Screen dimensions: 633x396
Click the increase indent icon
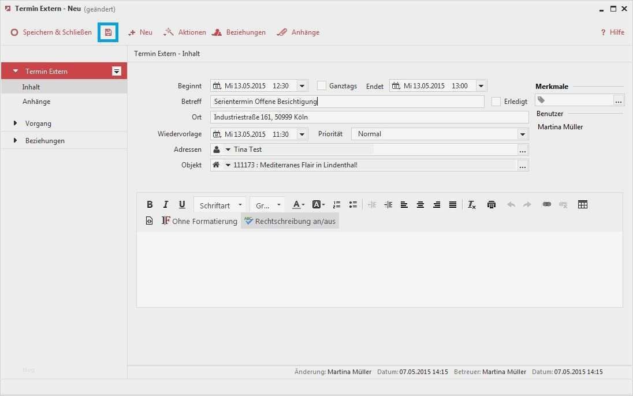coord(388,205)
